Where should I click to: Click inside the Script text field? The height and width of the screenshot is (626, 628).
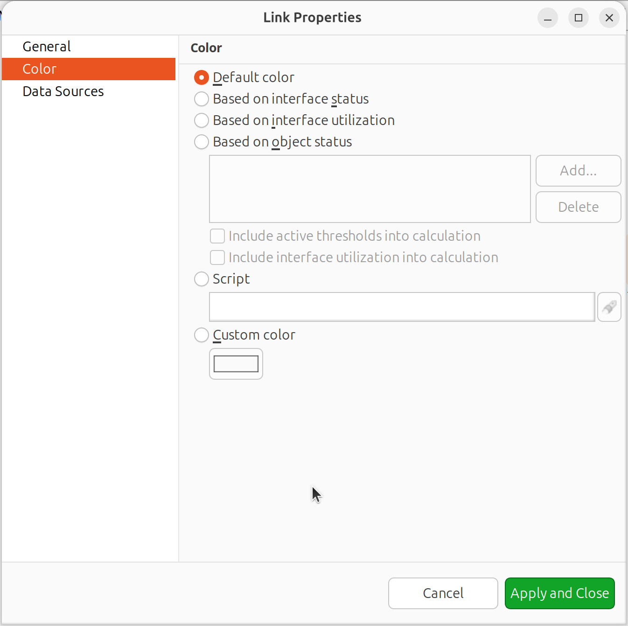coord(402,307)
